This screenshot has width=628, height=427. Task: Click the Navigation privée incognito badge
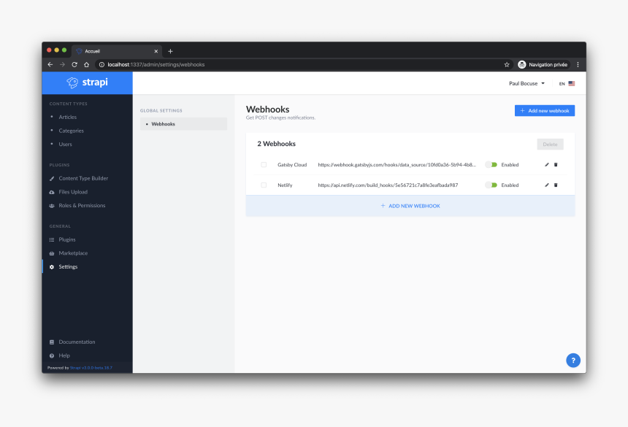tap(543, 64)
